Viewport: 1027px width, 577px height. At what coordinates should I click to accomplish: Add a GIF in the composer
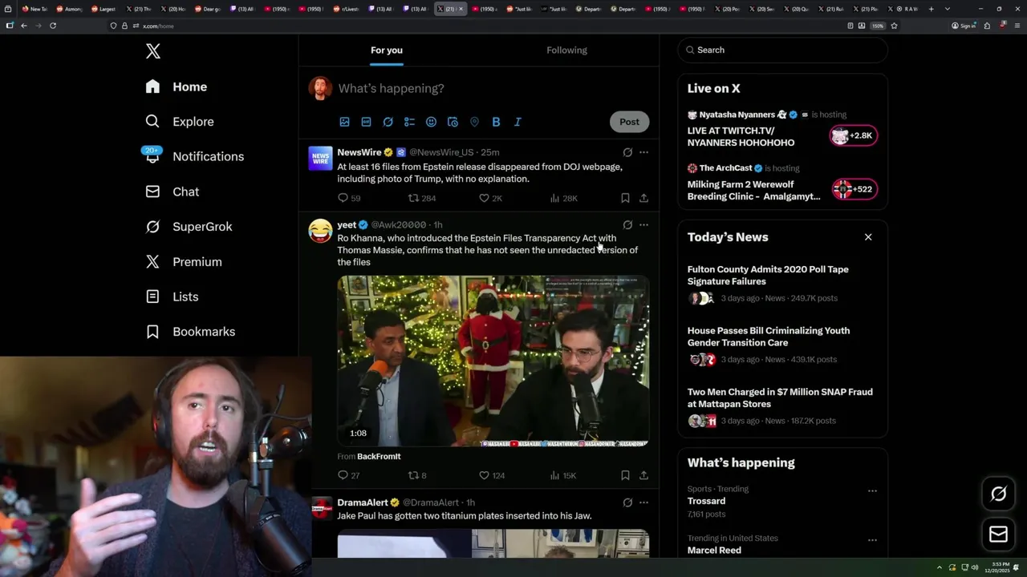point(366,122)
